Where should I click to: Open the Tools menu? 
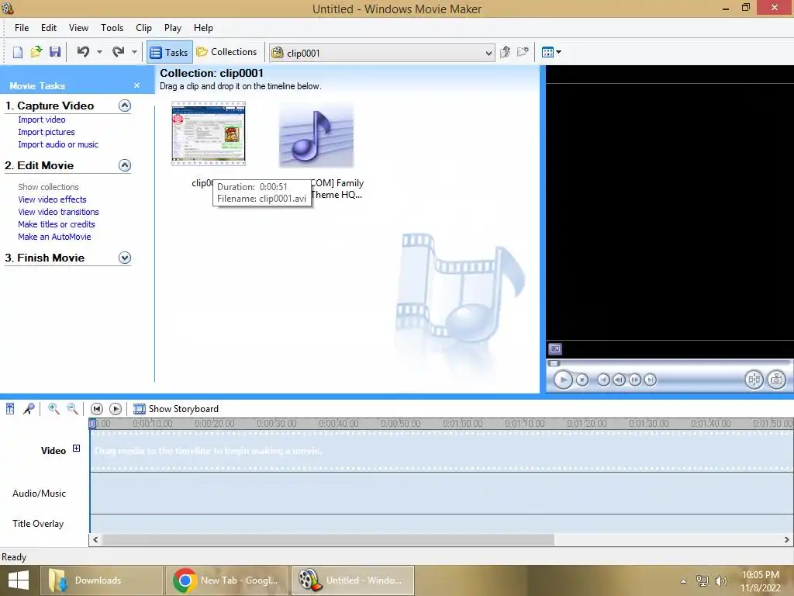click(112, 28)
